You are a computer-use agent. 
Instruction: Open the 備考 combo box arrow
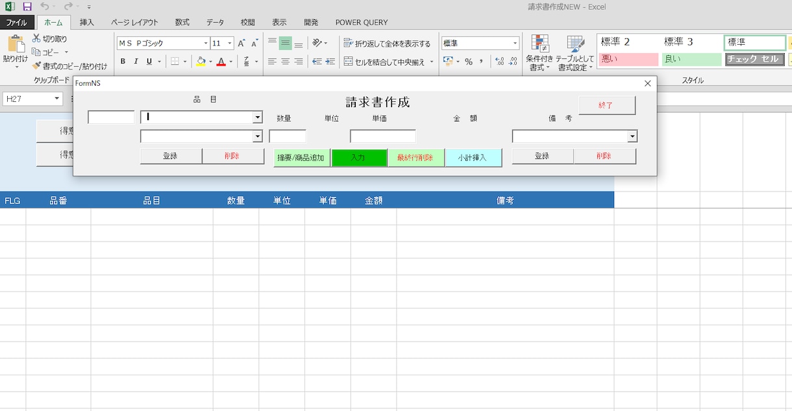tap(632, 136)
